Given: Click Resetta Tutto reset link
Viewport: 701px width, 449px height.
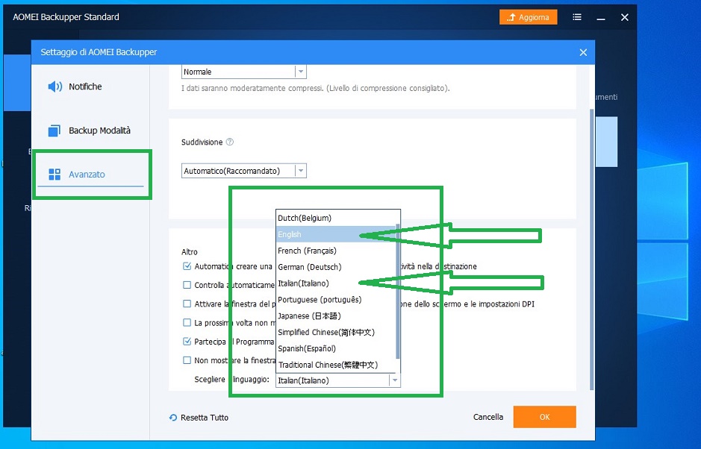Looking at the screenshot, I should coord(199,417).
